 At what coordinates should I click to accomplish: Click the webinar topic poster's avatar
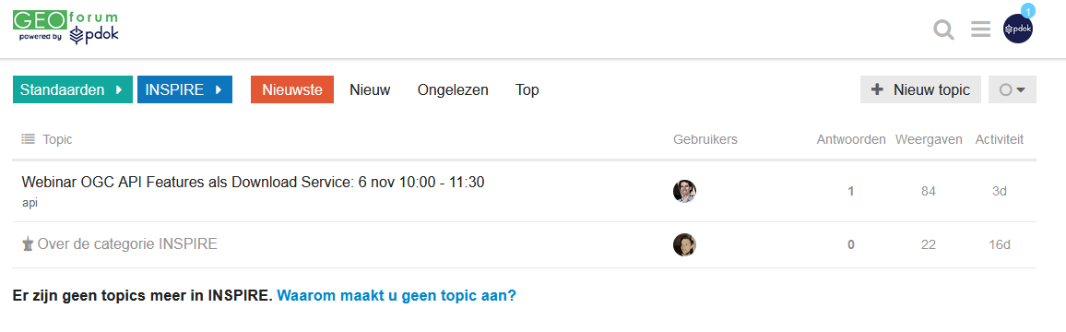684,191
